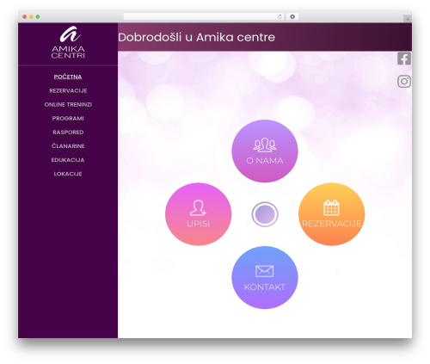
Task: Open the O NAMA circle
Action: coord(265,151)
